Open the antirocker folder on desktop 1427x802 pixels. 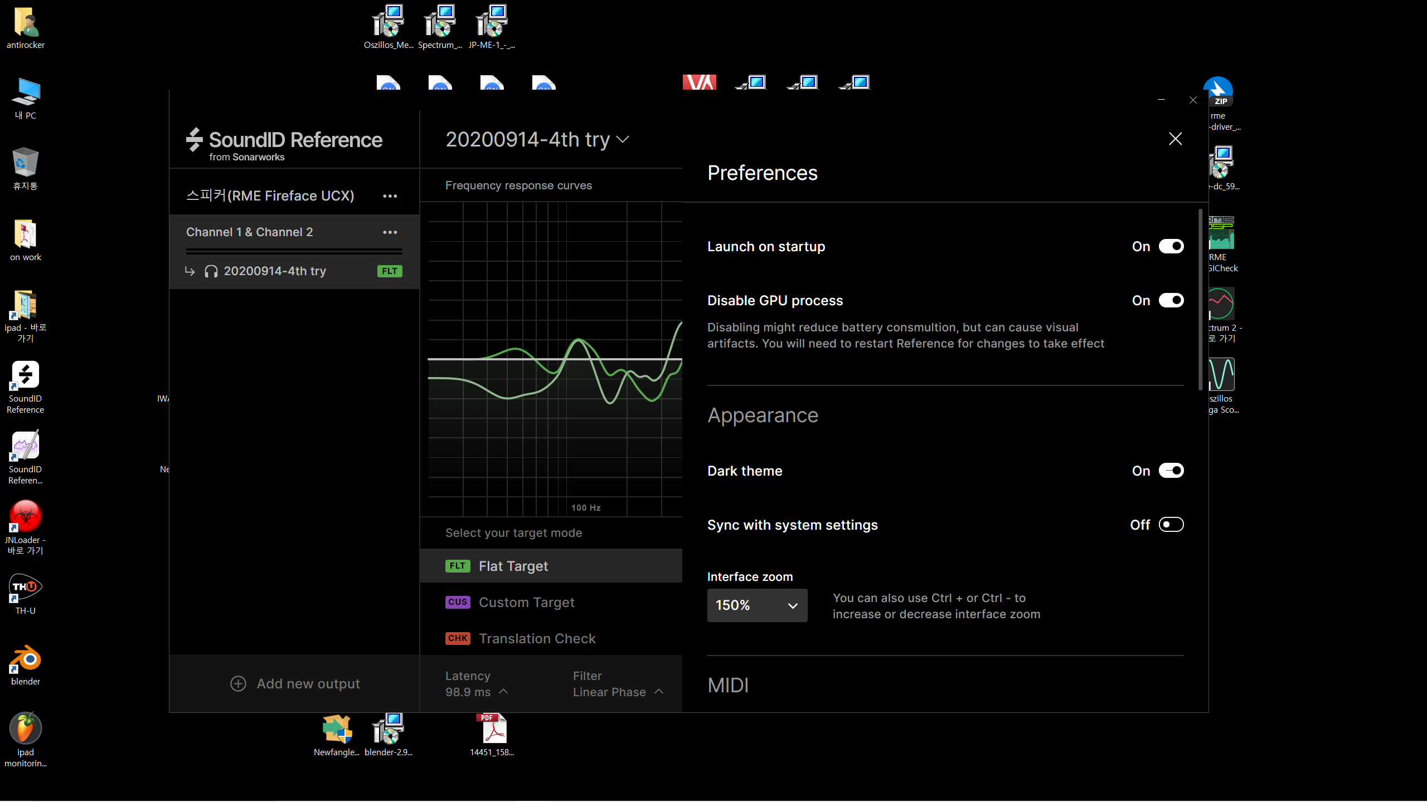point(25,28)
